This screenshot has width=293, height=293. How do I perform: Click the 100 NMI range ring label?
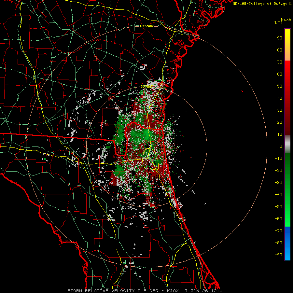point(146,26)
